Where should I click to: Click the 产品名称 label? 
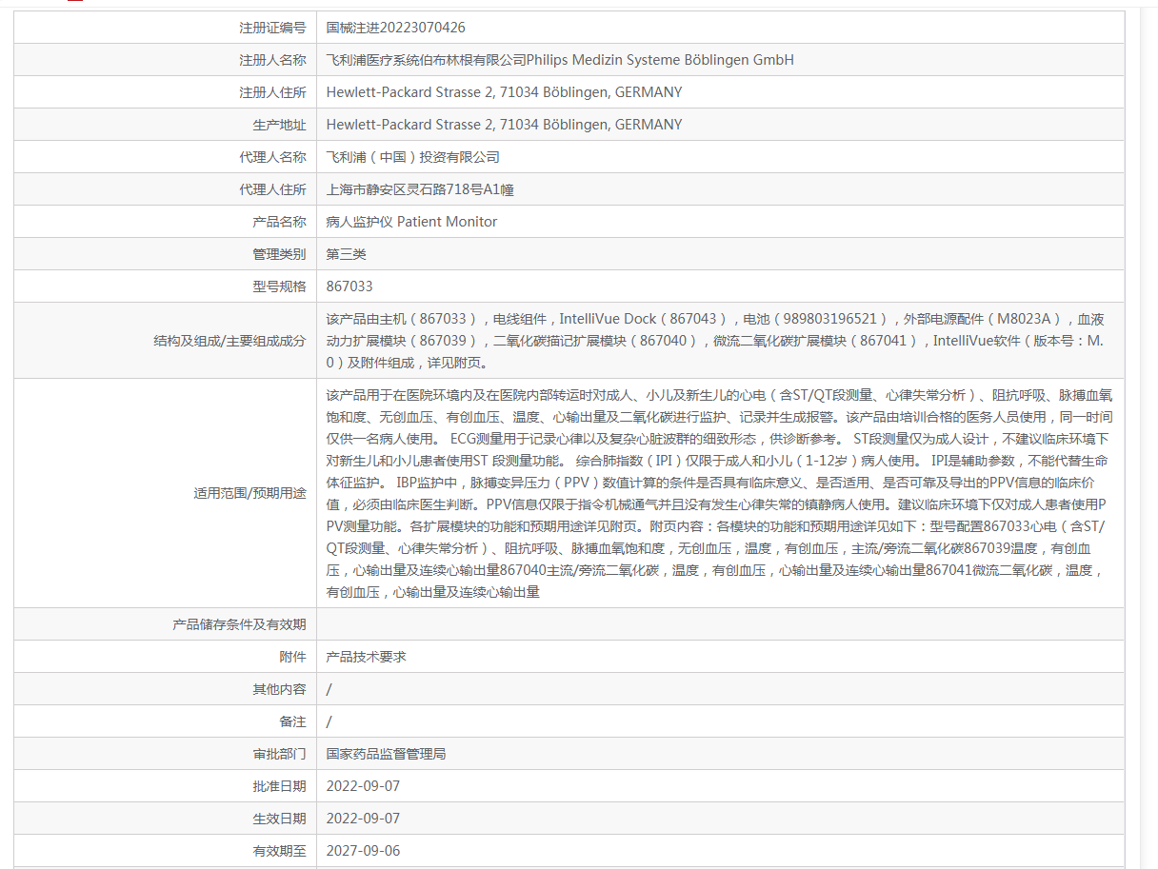[x=279, y=222]
